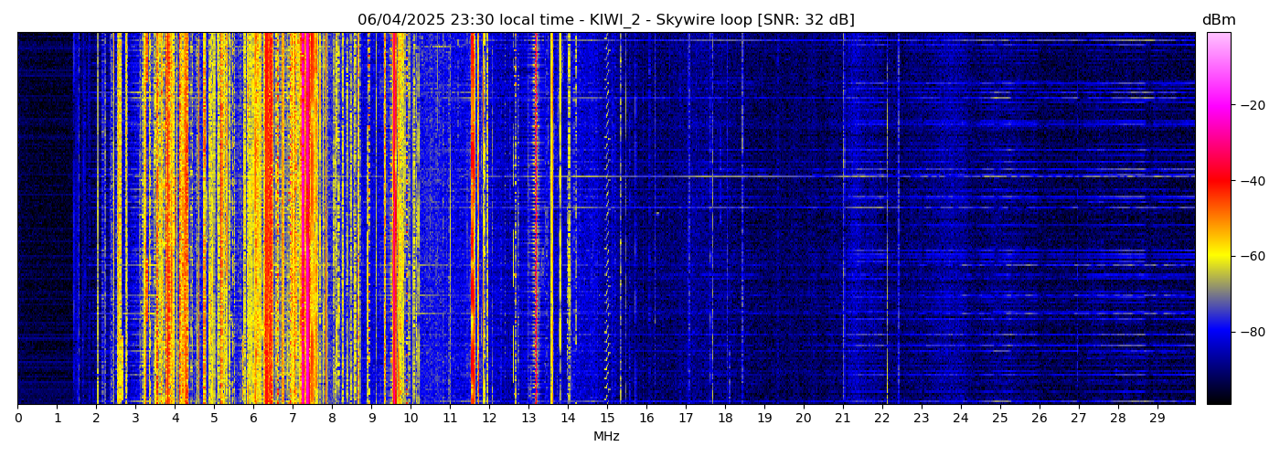Screen dimensions: 1280x457
Task: Click the 10 MHz axis tick label
Action: pos(411,419)
